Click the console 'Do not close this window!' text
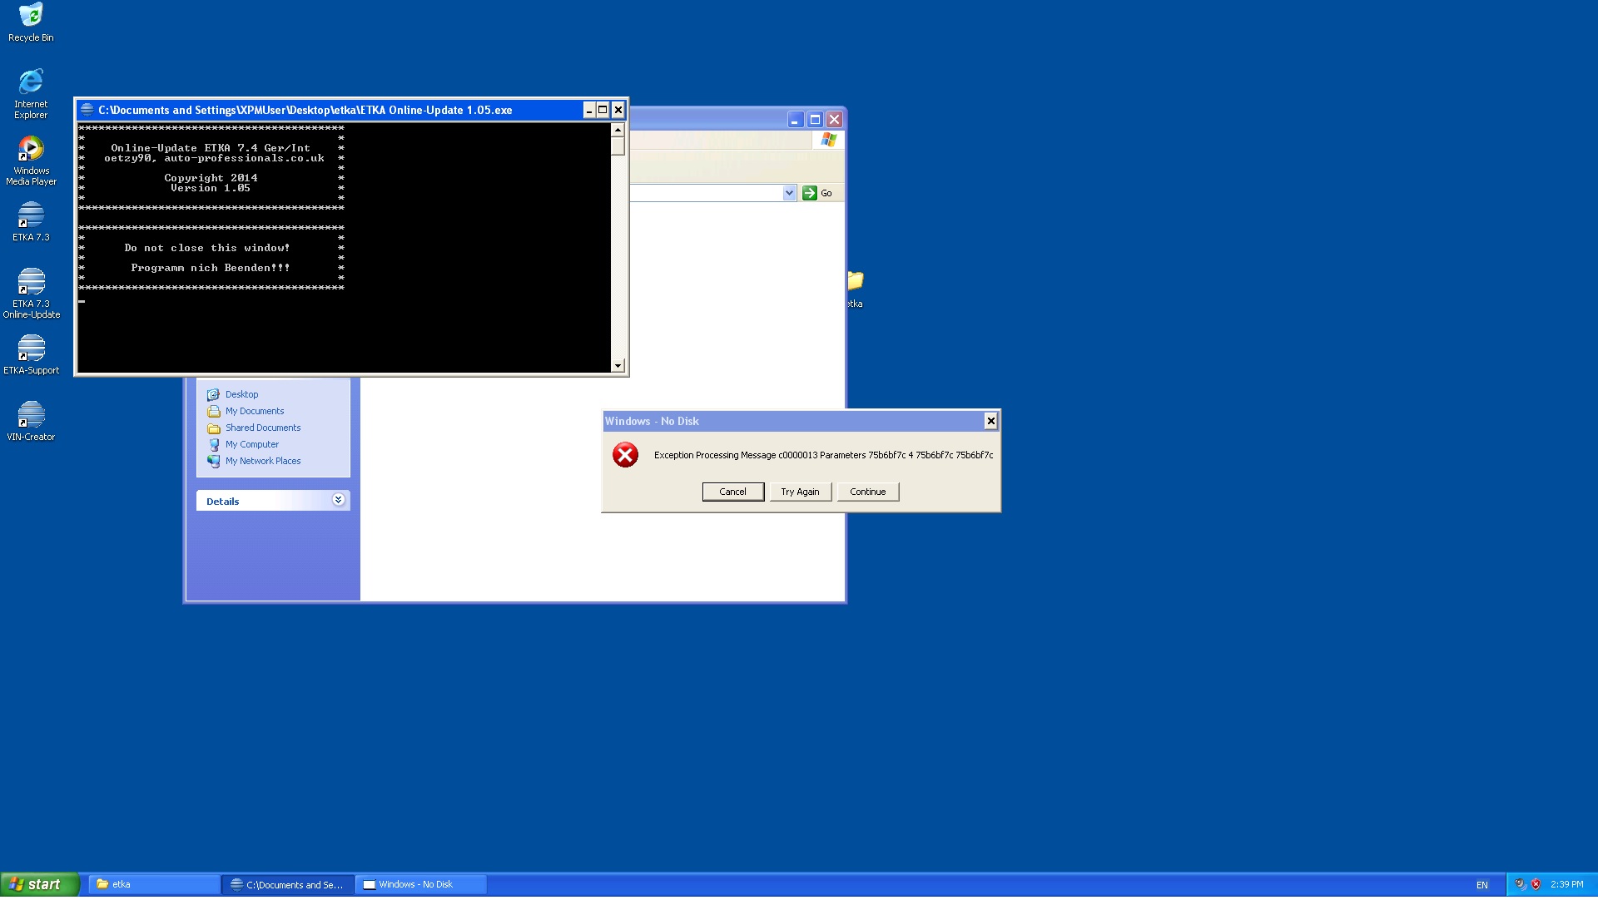Viewport: 1598px width, 900px height. click(207, 249)
